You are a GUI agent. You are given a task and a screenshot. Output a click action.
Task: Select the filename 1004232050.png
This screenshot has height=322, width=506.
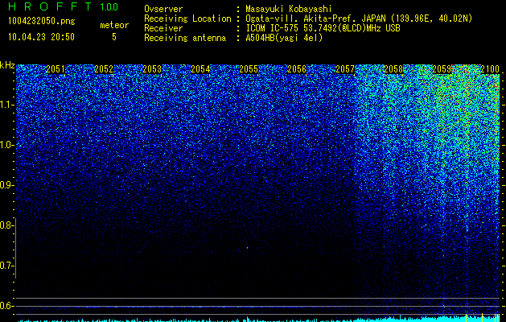[42, 22]
